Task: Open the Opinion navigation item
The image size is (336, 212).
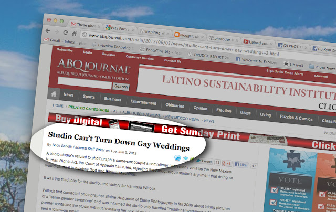Action: coord(201,108)
